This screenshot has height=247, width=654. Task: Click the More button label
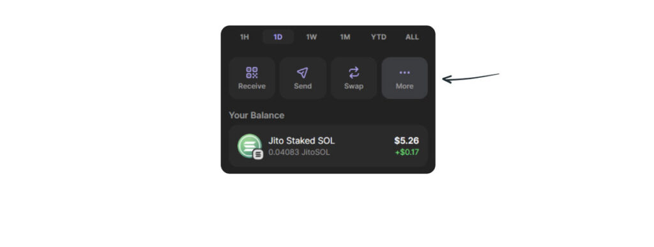tap(404, 86)
